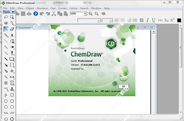The width and height of the screenshot is (184, 121).
Task: Open the Tools palette options menu
Action: (13, 12)
